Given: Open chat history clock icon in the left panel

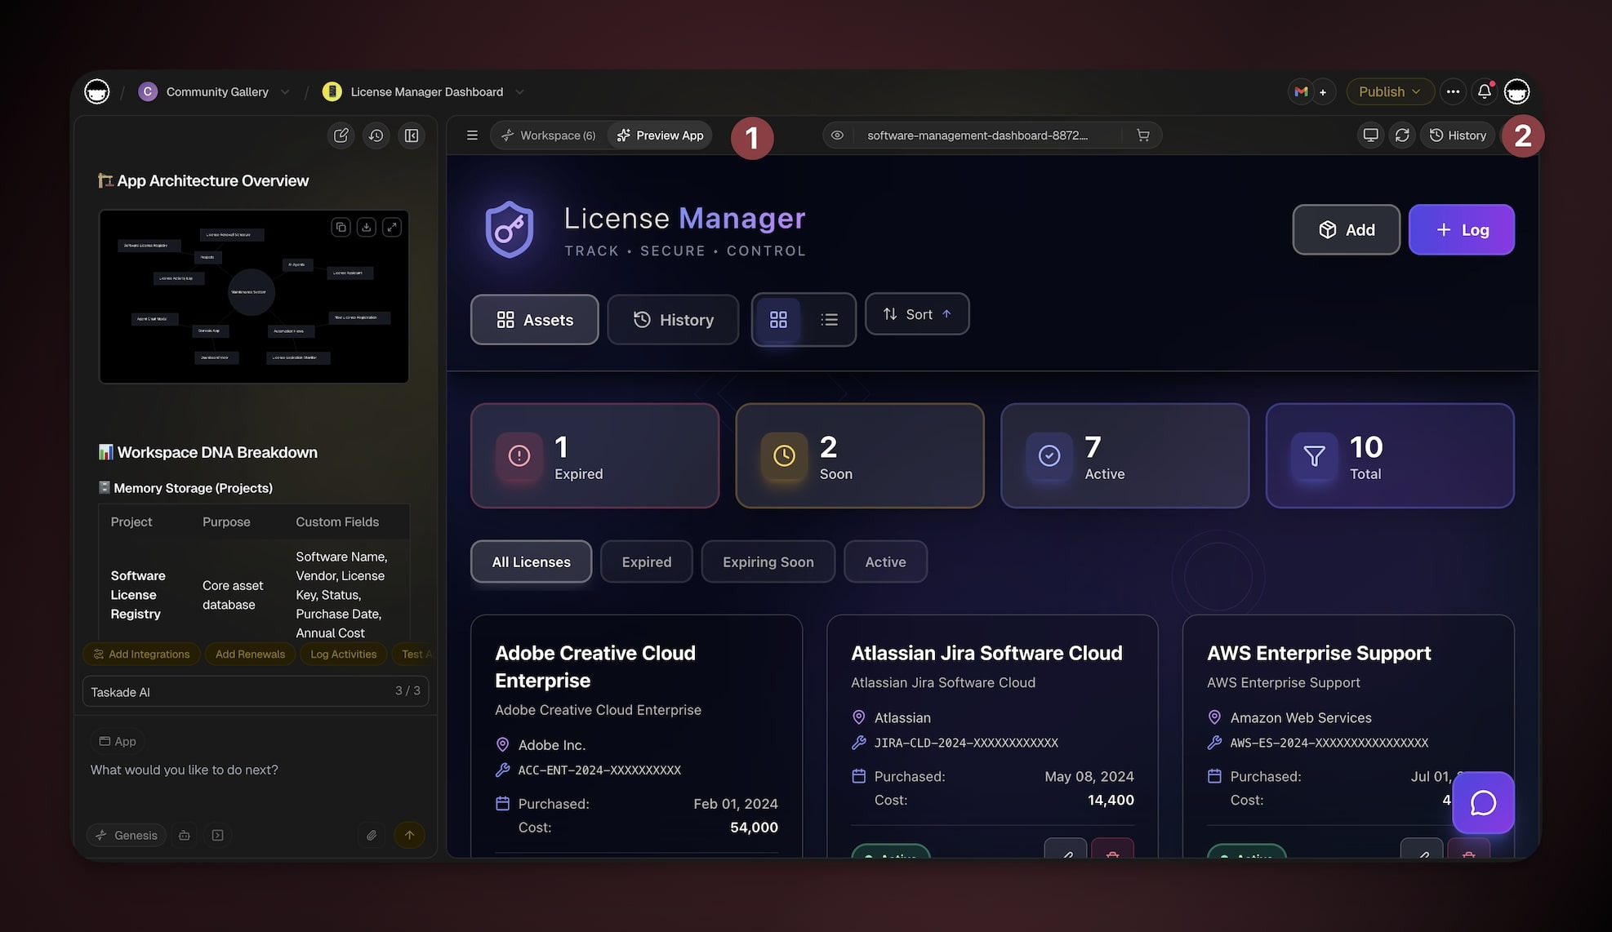Looking at the screenshot, I should tap(376, 135).
